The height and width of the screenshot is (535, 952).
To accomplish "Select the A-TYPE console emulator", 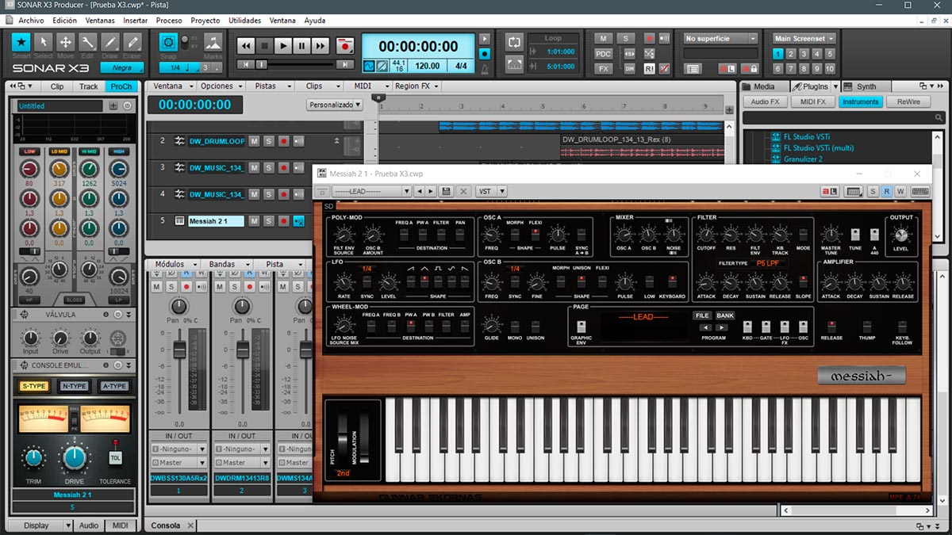I will 114,386.
